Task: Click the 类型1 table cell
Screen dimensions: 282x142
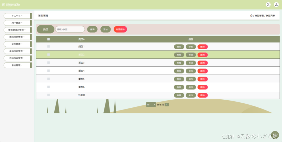Action: tap(81, 46)
